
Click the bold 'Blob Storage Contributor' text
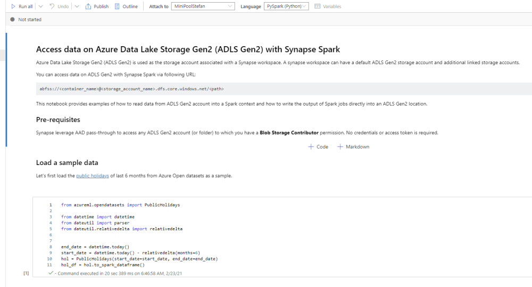pyautogui.click(x=289, y=133)
